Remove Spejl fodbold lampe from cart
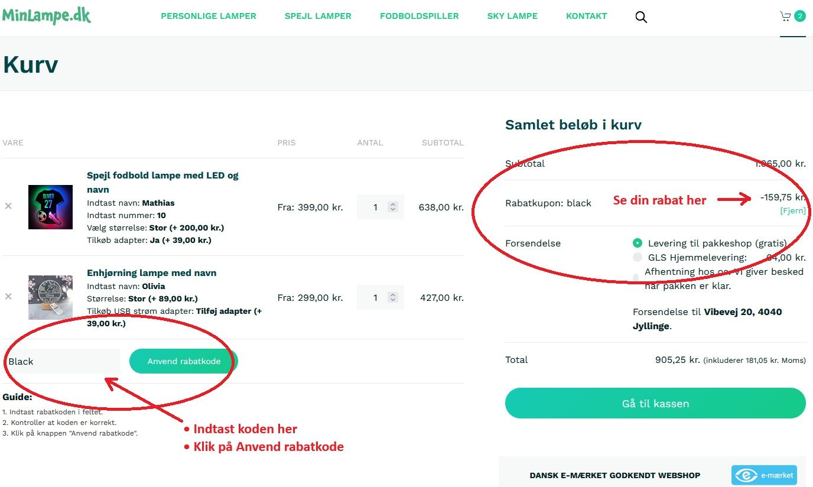This screenshot has height=487, width=813. [x=8, y=206]
